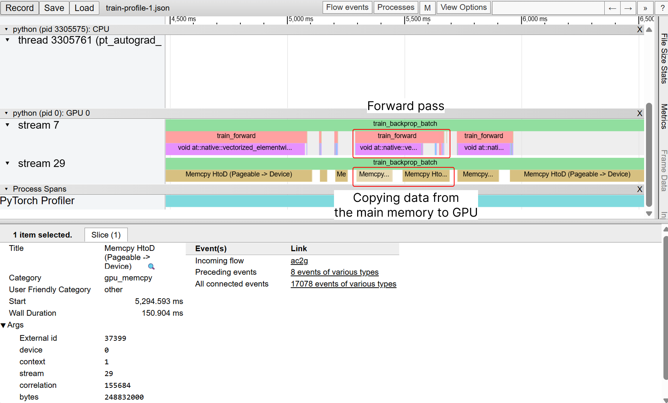
Task: Click the '1 item selected.' label
Action: pyautogui.click(x=42, y=235)
